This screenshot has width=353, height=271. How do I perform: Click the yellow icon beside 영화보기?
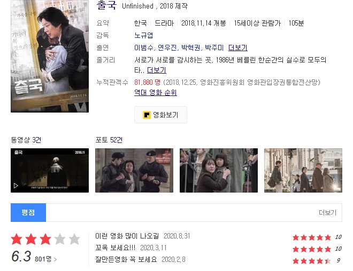[x=147, y=115]
